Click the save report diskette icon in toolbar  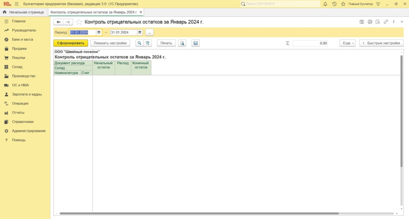[195, 43]
